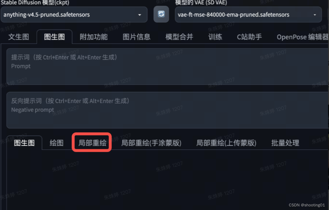The width and height of the screenshot is (329, 210).
Task: Go to the 图片信息 tab
Action: click(136, 37)
